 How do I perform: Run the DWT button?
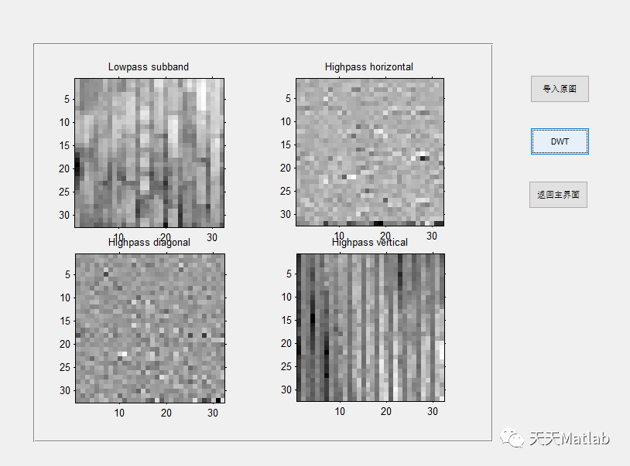560,141
